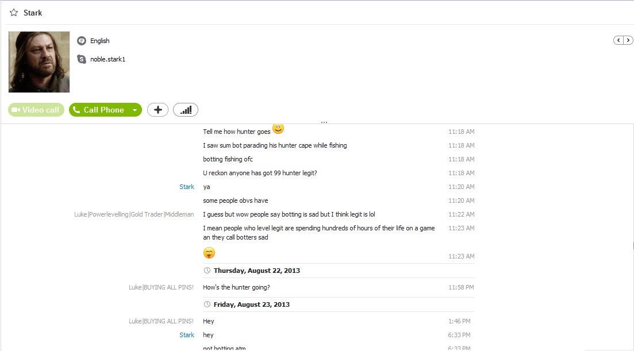Check call quality signal bars icon
Image resolution: width=634 pixels, height=351 pixels.
point(186,110)
